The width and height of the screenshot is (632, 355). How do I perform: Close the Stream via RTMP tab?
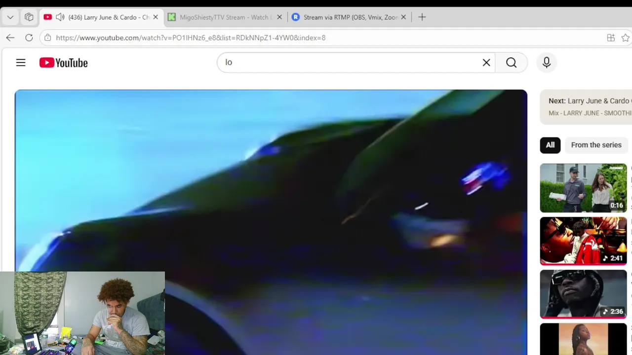coord(403,17)
